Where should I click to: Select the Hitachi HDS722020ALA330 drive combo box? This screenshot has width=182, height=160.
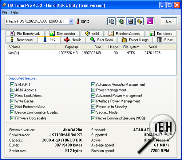(39, 21)
